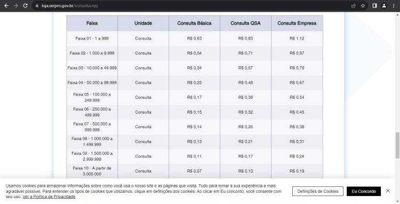The image size is (400, 204).
Task: Open the browser side panel icon
Action: point(374,6)
